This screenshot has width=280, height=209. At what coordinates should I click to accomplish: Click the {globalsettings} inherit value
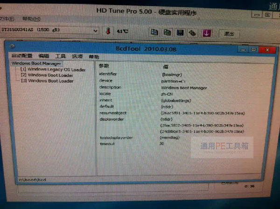coord(176,101)
